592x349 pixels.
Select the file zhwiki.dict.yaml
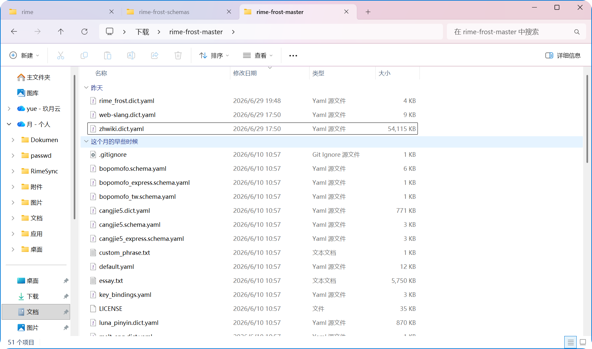(252, 128)
